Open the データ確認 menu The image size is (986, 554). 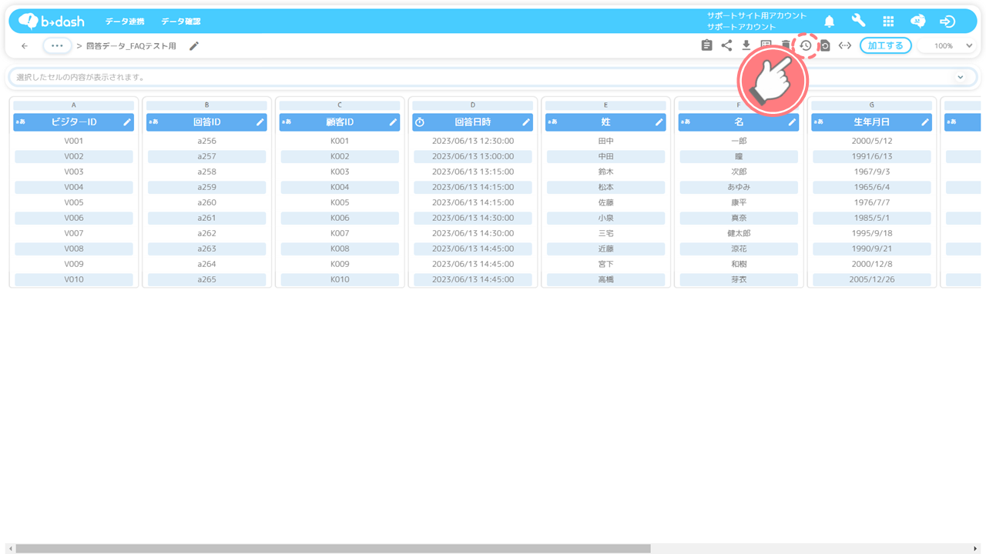point(181,22)
